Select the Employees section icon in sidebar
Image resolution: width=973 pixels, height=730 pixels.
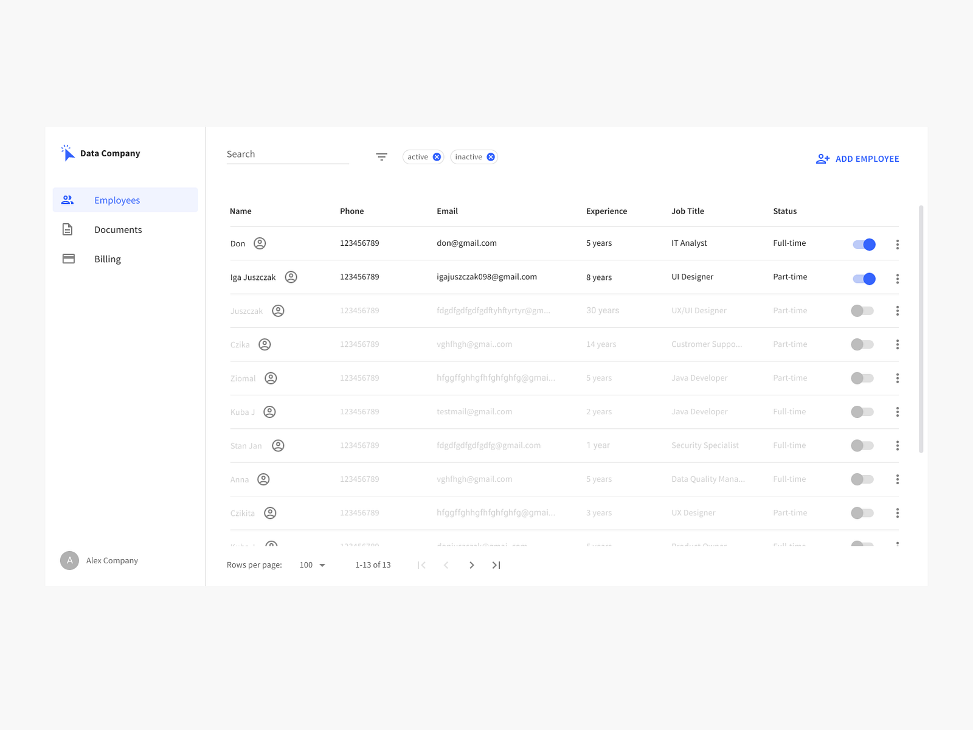tap(67, 200)
